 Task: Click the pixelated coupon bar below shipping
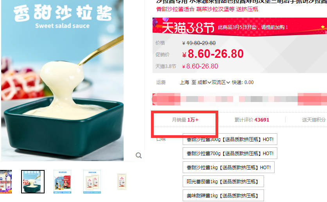pyautogui.click(x=240, y=99)
